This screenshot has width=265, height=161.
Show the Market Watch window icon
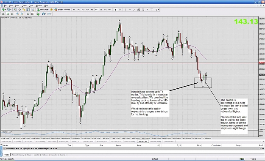pos(15,10)
